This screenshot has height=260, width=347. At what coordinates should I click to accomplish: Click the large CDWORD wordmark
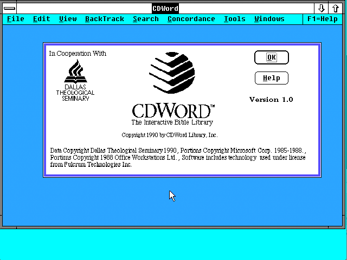173,110
